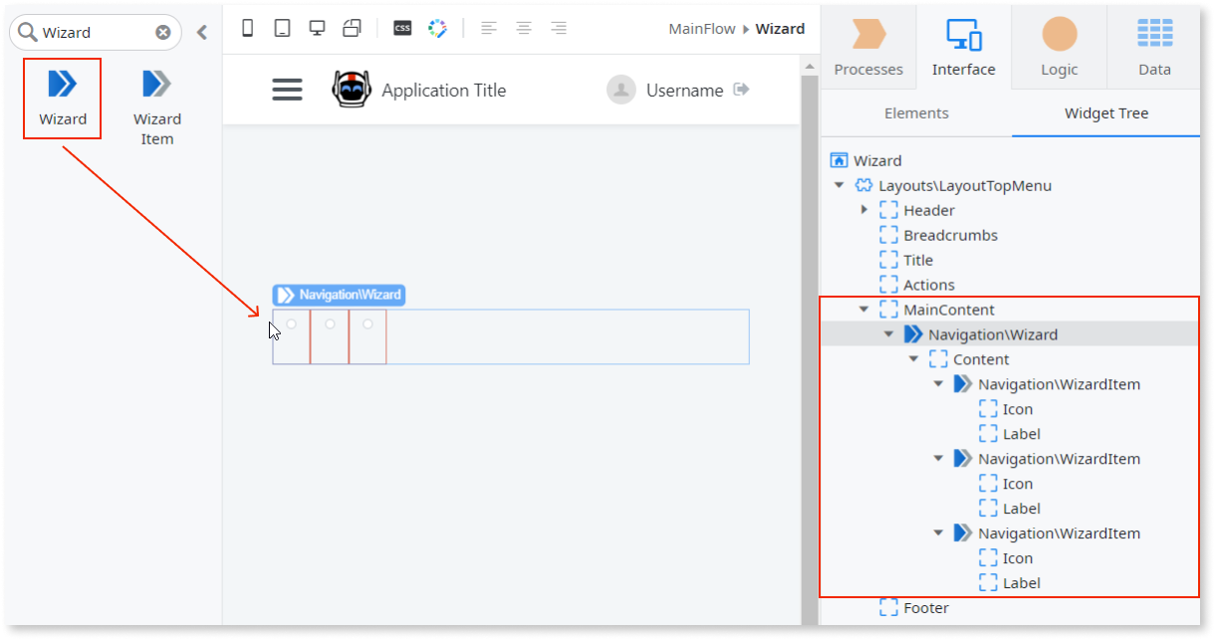This screenshot has width=1215, height=640.
Task: Select the middle wizard step radio button
Action: pyautogui.click(x=329, y=322)
